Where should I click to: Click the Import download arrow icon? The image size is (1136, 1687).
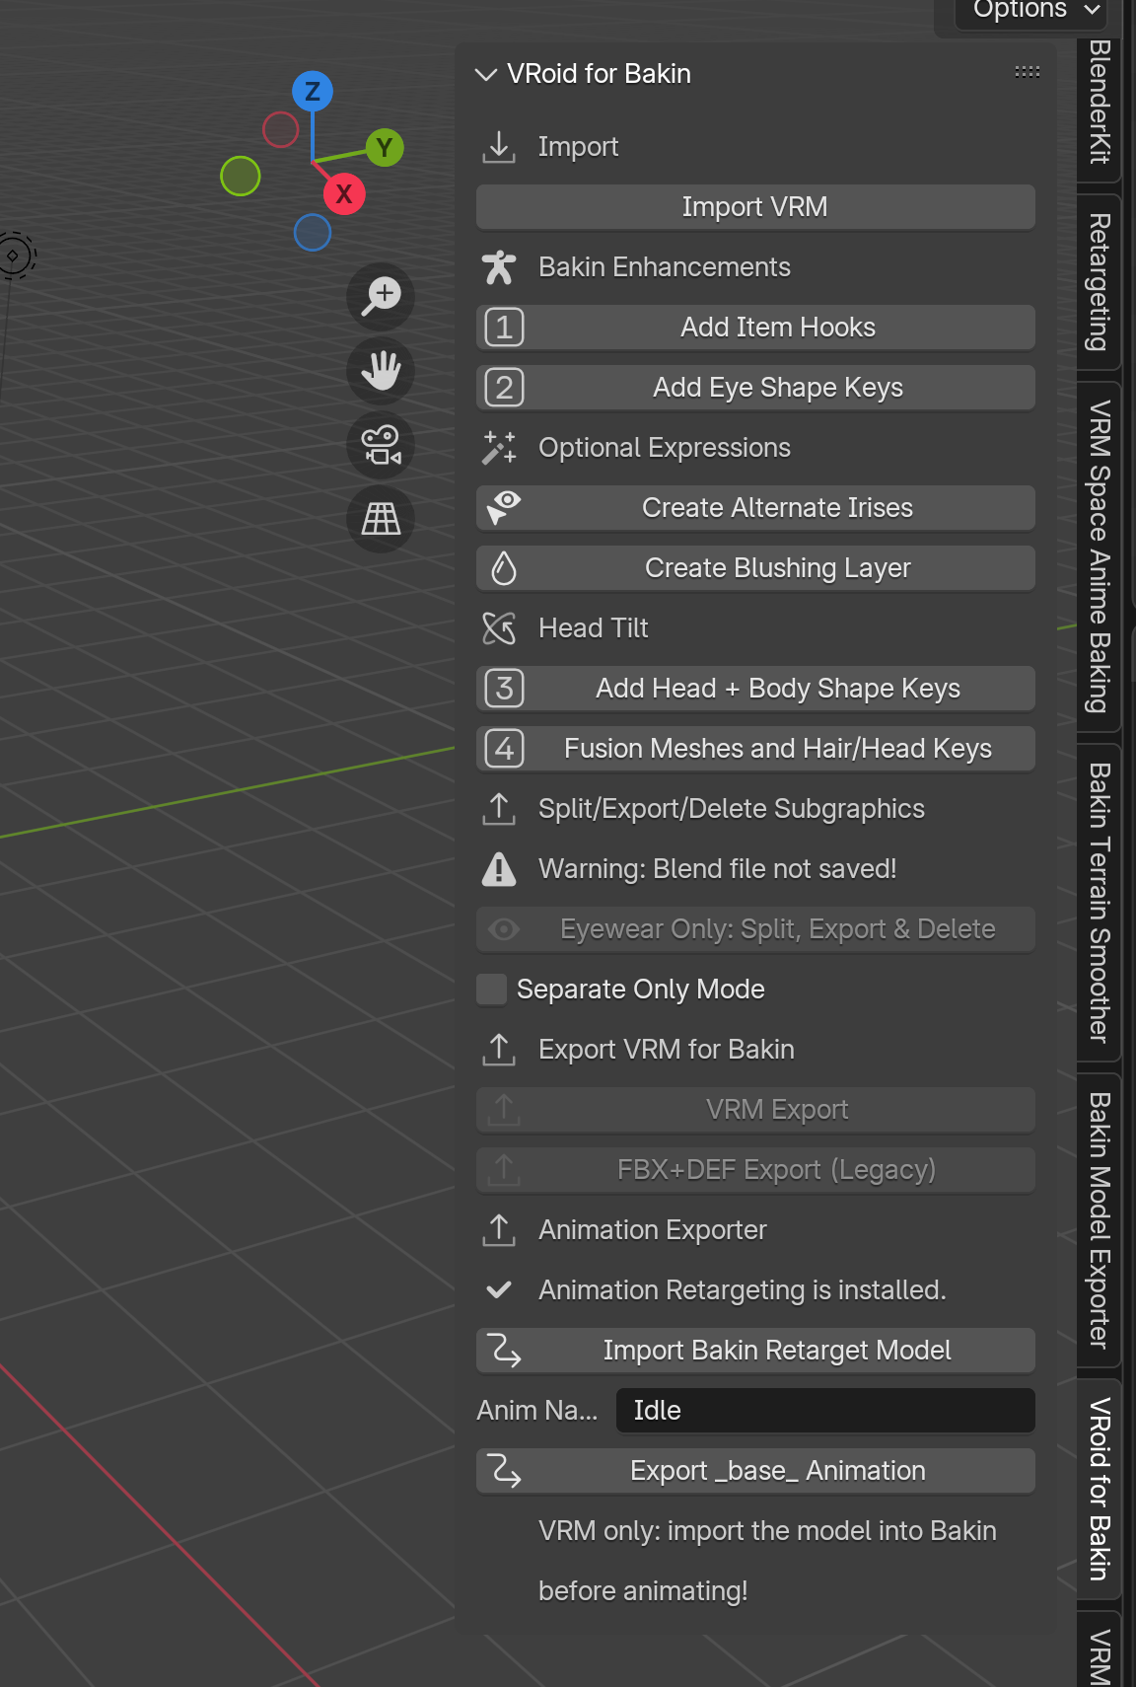coord(499,147)
